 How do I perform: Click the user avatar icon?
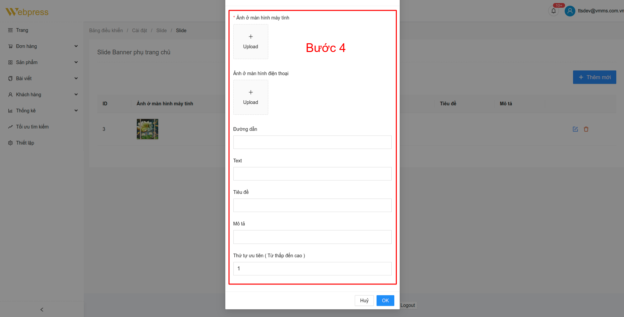tap(570, 11)
